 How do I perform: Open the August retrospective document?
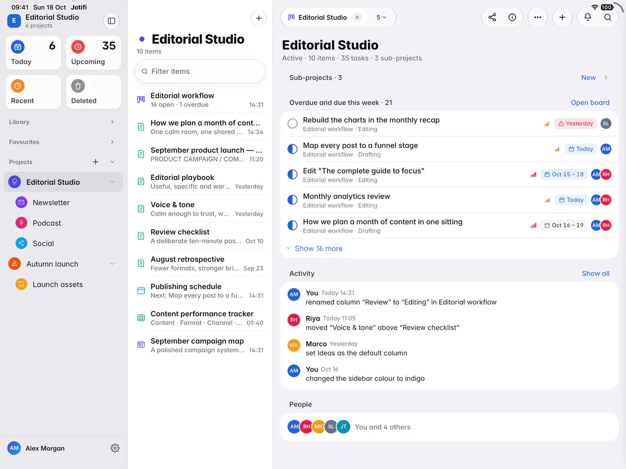tap(200, 263)
